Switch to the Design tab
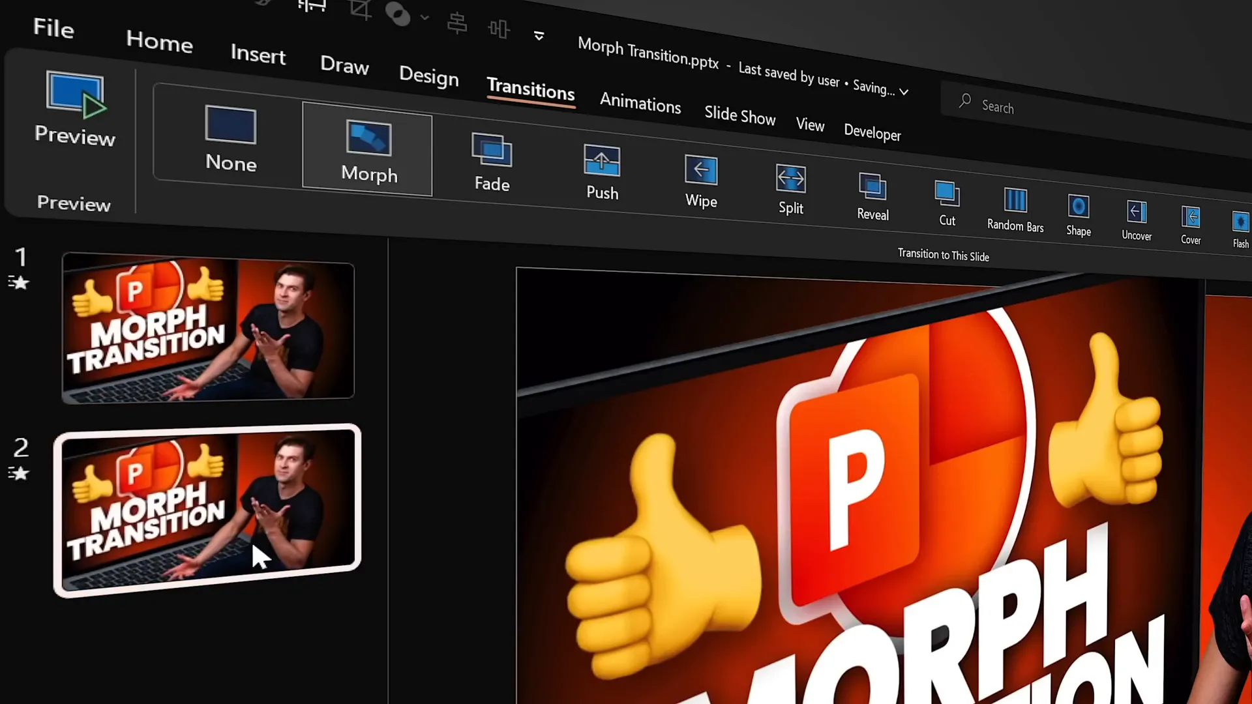This screenshot has height=704, width=1252. (428, 76)
